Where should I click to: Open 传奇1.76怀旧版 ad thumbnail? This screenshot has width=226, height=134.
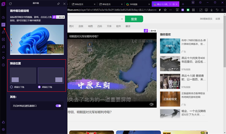tap(170, 46)
